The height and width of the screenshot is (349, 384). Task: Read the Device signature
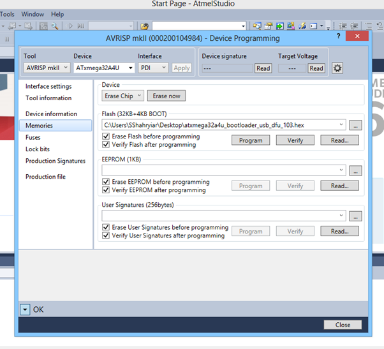coord(263,68)
